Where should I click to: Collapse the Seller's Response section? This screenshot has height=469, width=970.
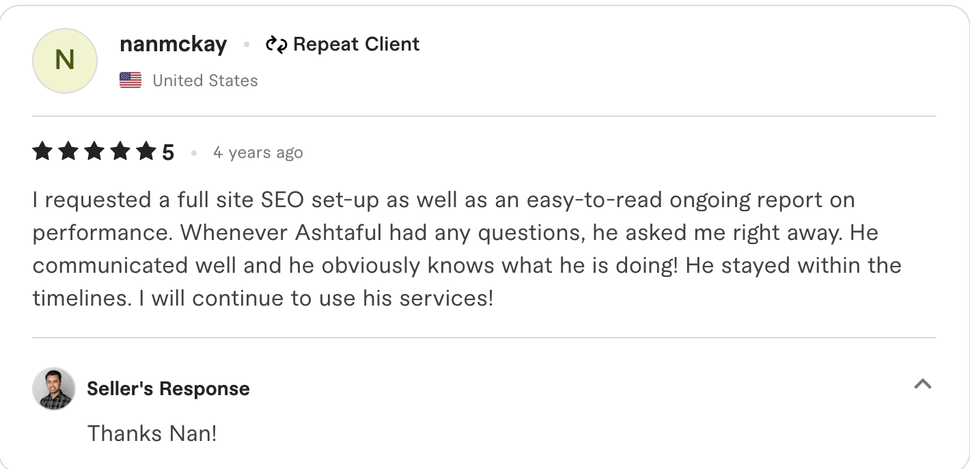coord(922,385)
